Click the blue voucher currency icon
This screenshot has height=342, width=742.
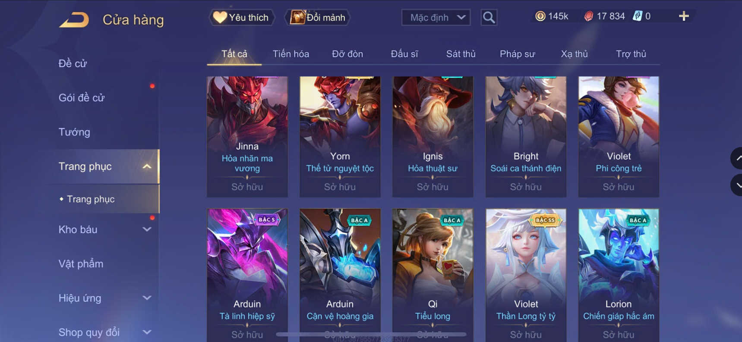point(637,16)
